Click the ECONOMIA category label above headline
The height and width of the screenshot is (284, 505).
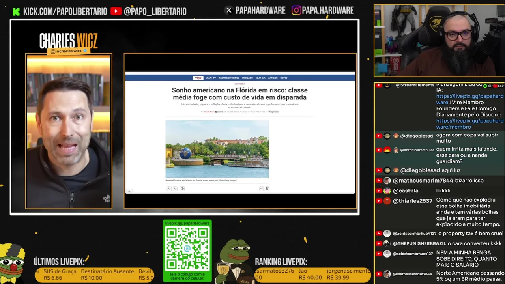point(239,84)
